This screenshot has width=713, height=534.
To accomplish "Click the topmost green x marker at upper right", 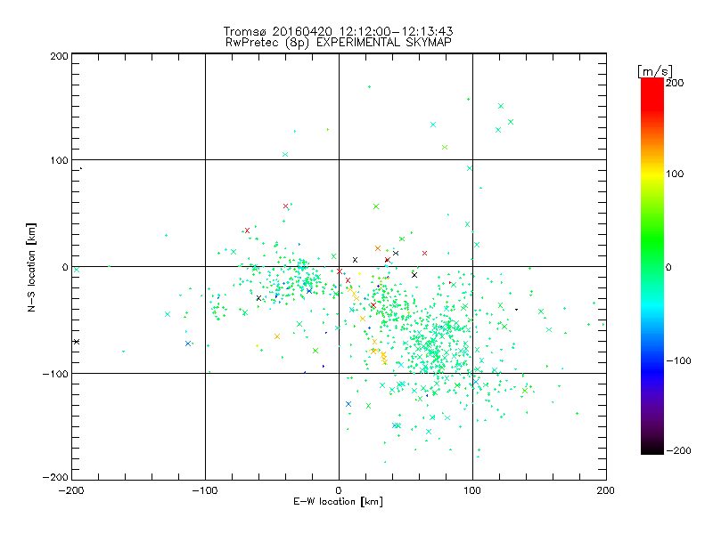I will coord(501,106).
